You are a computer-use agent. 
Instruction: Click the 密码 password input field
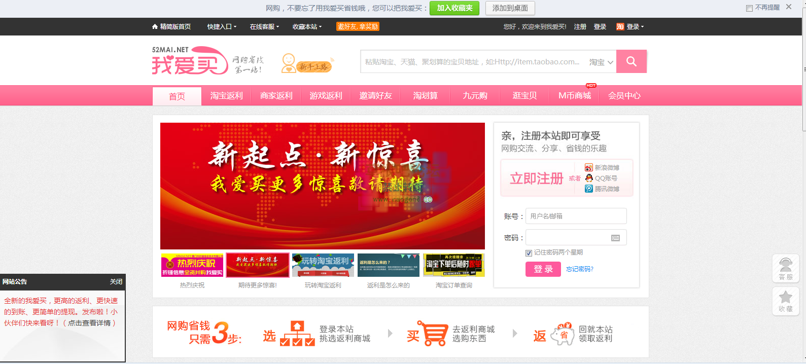click(x=576, y=237)
